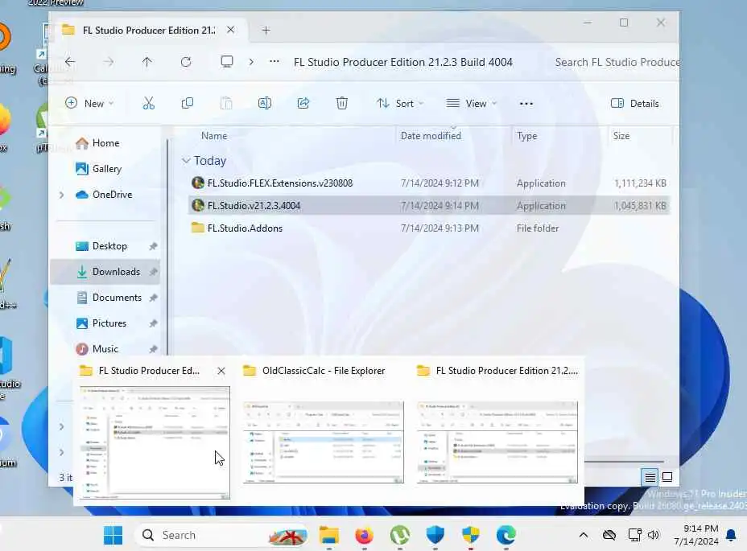This screenshot has height=551, width=747.
Task: Expand address bar path chevron after This PC icon
Action: tap(251, 62)
